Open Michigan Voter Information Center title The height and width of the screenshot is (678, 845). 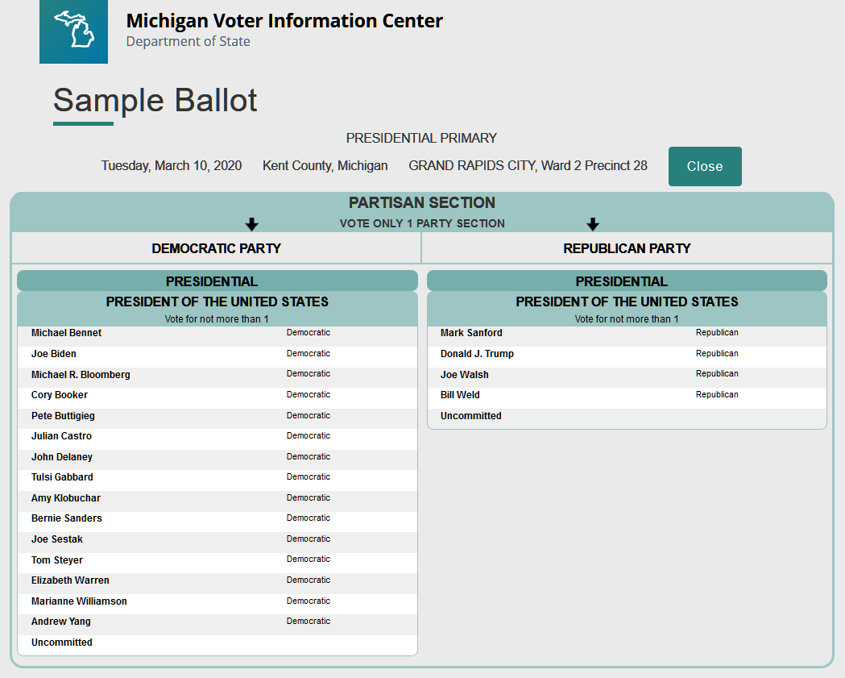coord(284,21)
